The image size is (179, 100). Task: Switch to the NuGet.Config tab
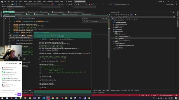pyautogui.click(x=33, y=12)
